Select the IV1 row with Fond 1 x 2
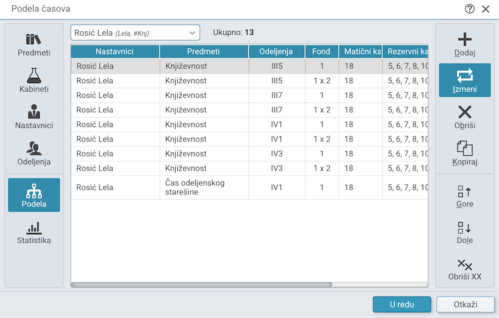The image size is (499, 318). point(249,140)
